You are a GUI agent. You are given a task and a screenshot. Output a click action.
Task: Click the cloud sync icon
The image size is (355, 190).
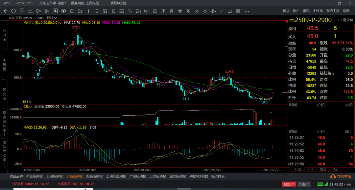point(63,11)
